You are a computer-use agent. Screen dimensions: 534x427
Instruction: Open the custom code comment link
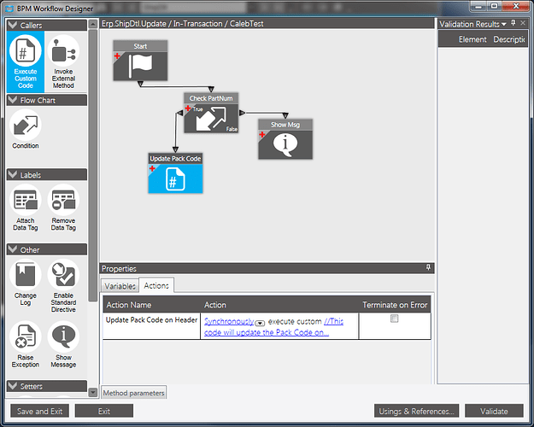coord(273,327)
